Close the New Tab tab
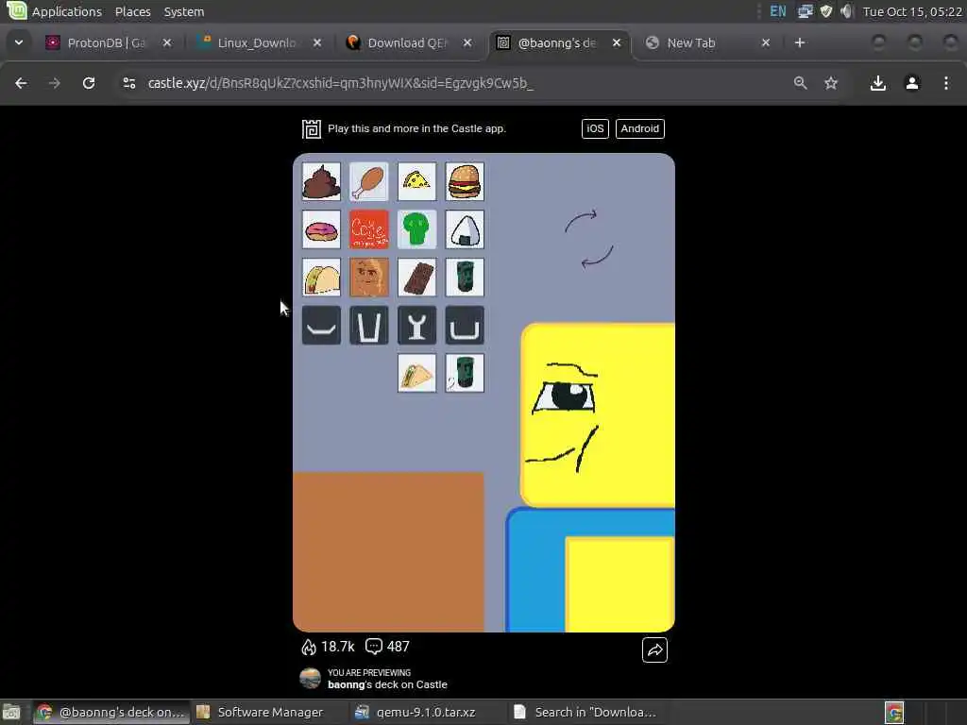Image resolution: width=967 pixels, height=725 pixels. point(765,43)
